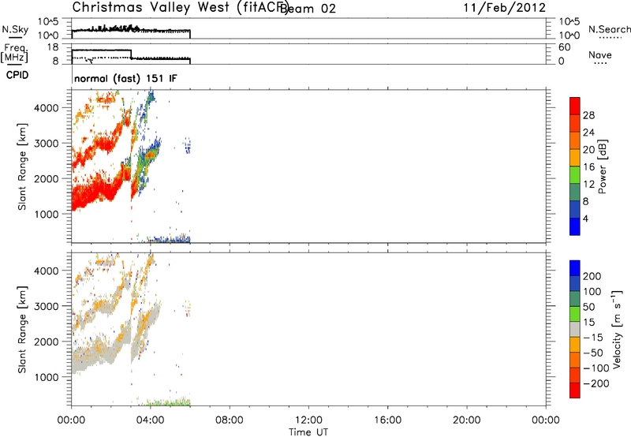The height and width of the screenshot is (437, 631).
Task: Select the 'N.Sky' legend label
Action: point(15,29)
